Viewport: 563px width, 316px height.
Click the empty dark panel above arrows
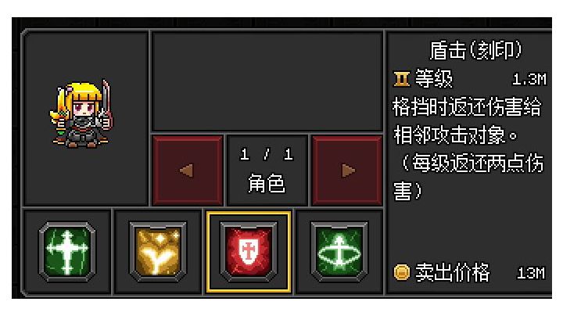click(x=267, y=81)
